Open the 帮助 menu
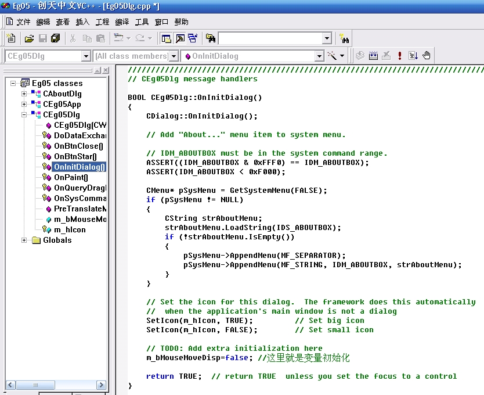 pos(182,22)
